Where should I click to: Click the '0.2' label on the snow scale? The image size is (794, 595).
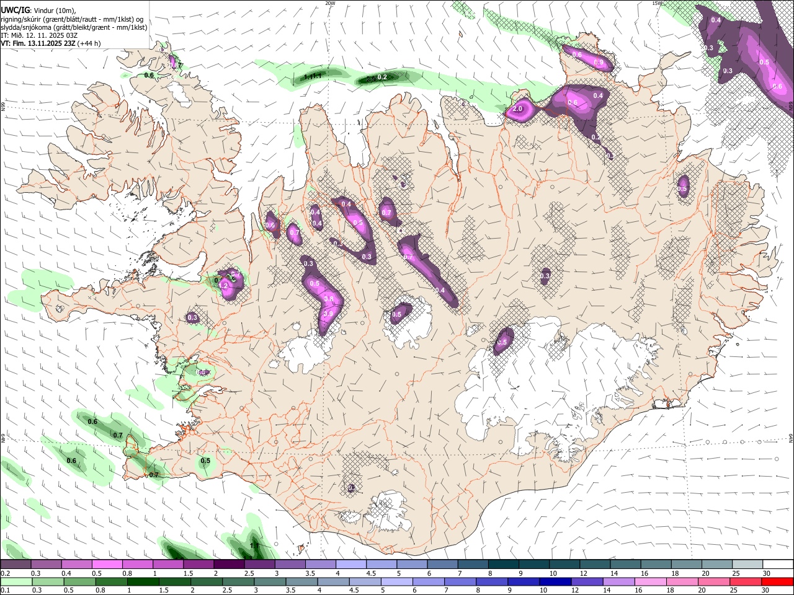click(5, 573)
